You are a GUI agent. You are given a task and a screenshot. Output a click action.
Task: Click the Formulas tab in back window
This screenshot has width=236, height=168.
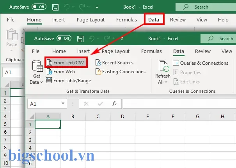(126, 20)
